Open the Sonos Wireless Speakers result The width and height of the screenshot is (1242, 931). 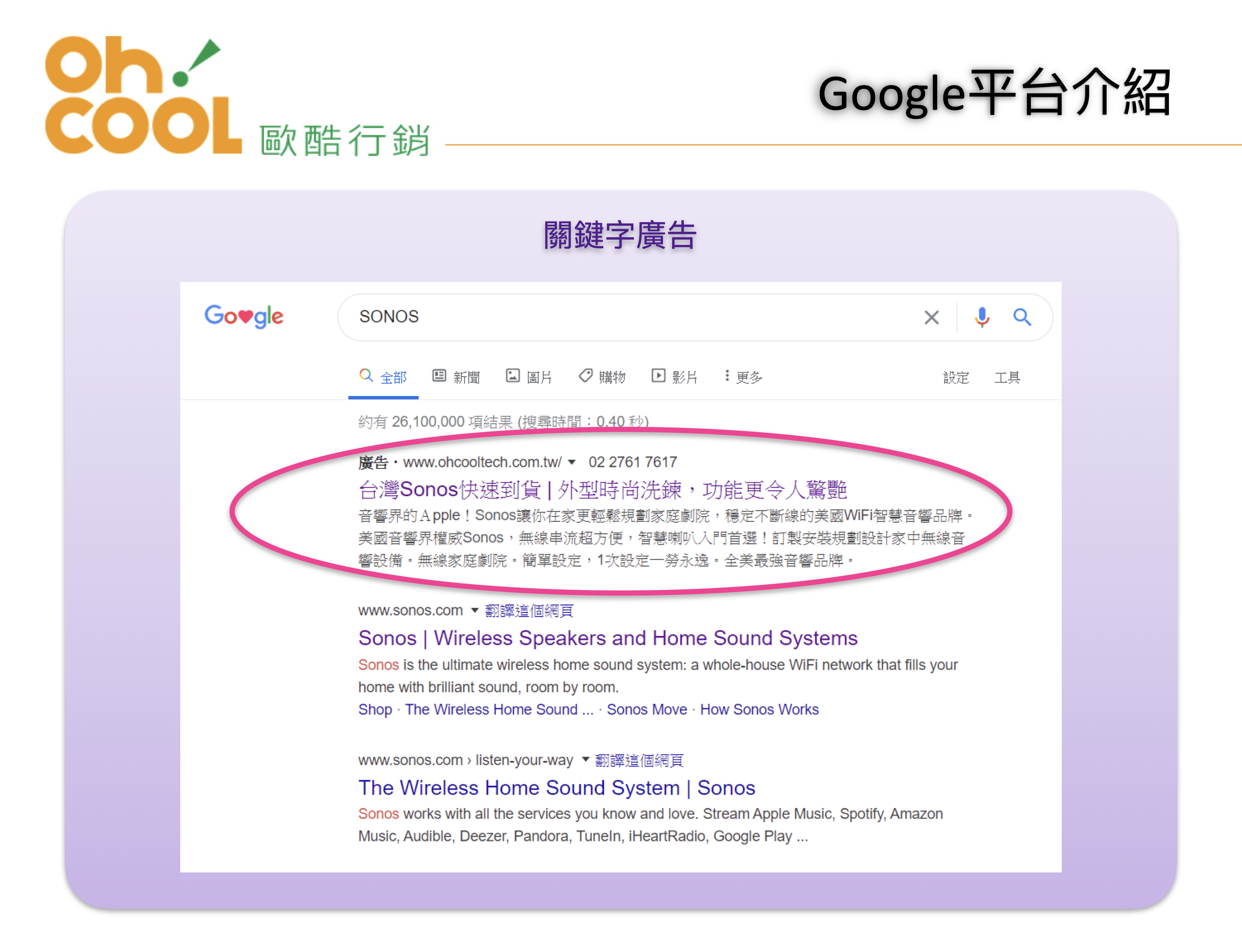(607, 638)
